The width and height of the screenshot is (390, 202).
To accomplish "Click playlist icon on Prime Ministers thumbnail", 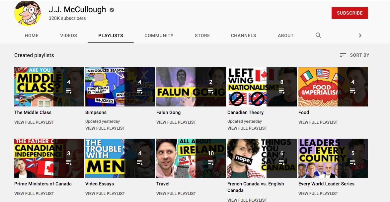I will click(x=69, y=162).
